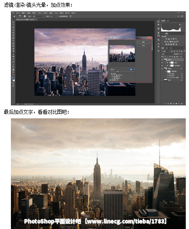Click OK in Lens Flare dialog
This screenshot has height=229, width=189.
143,42
